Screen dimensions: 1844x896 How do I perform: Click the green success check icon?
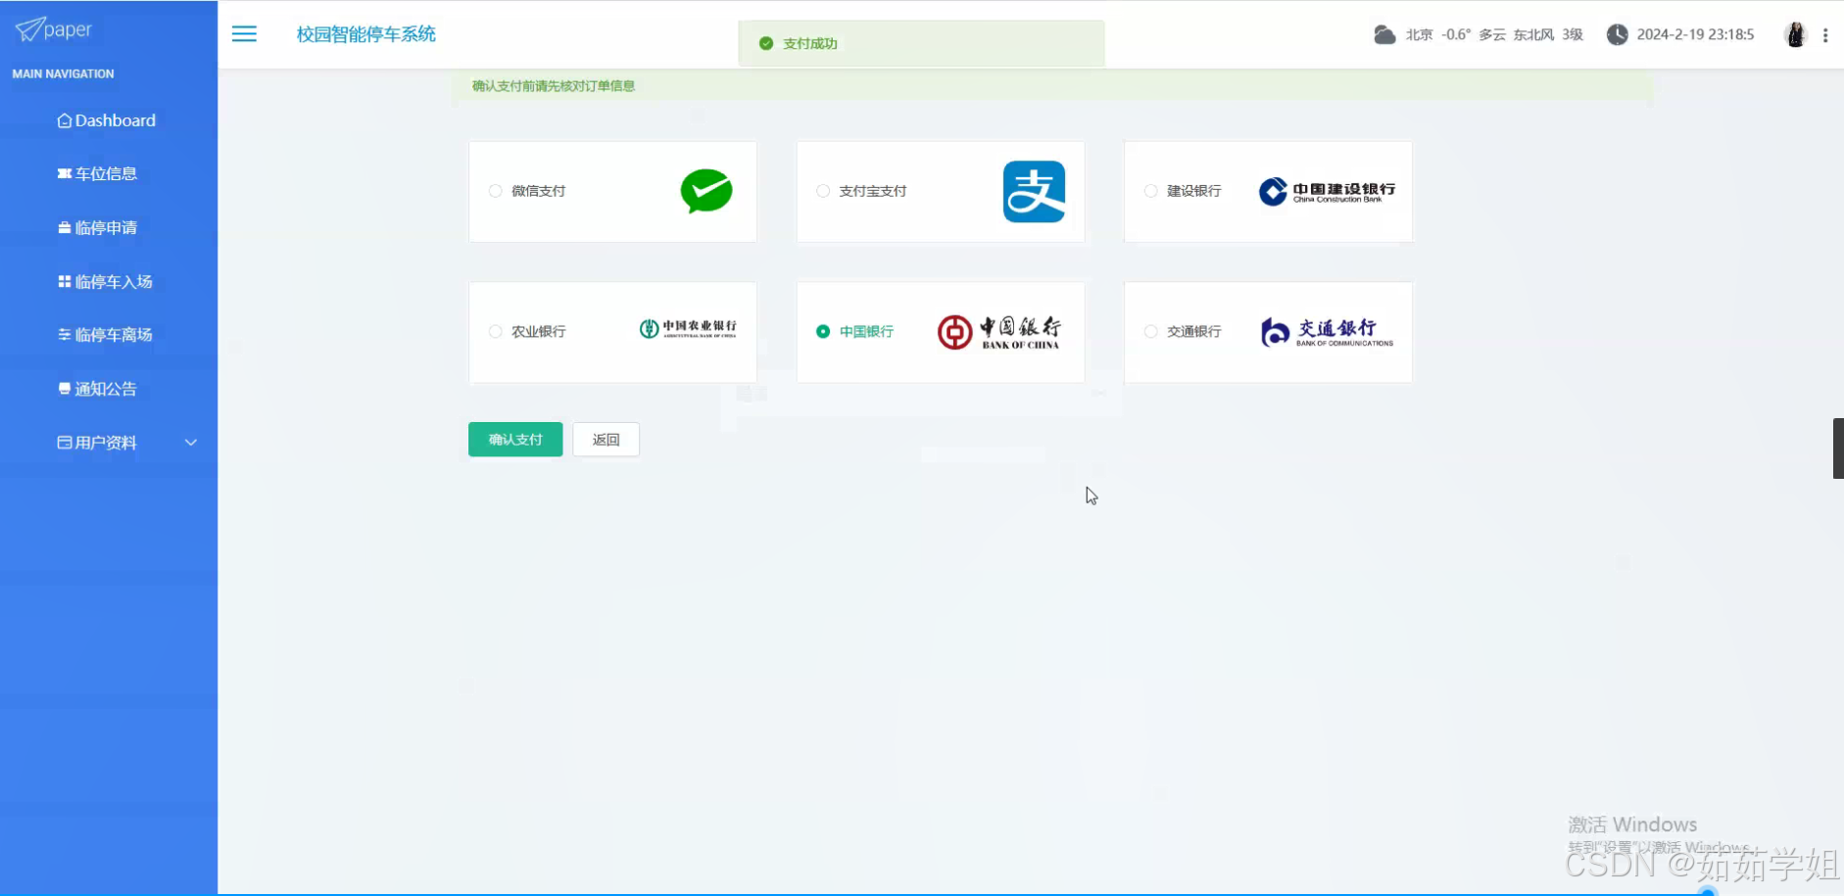(x=766, y=43)
